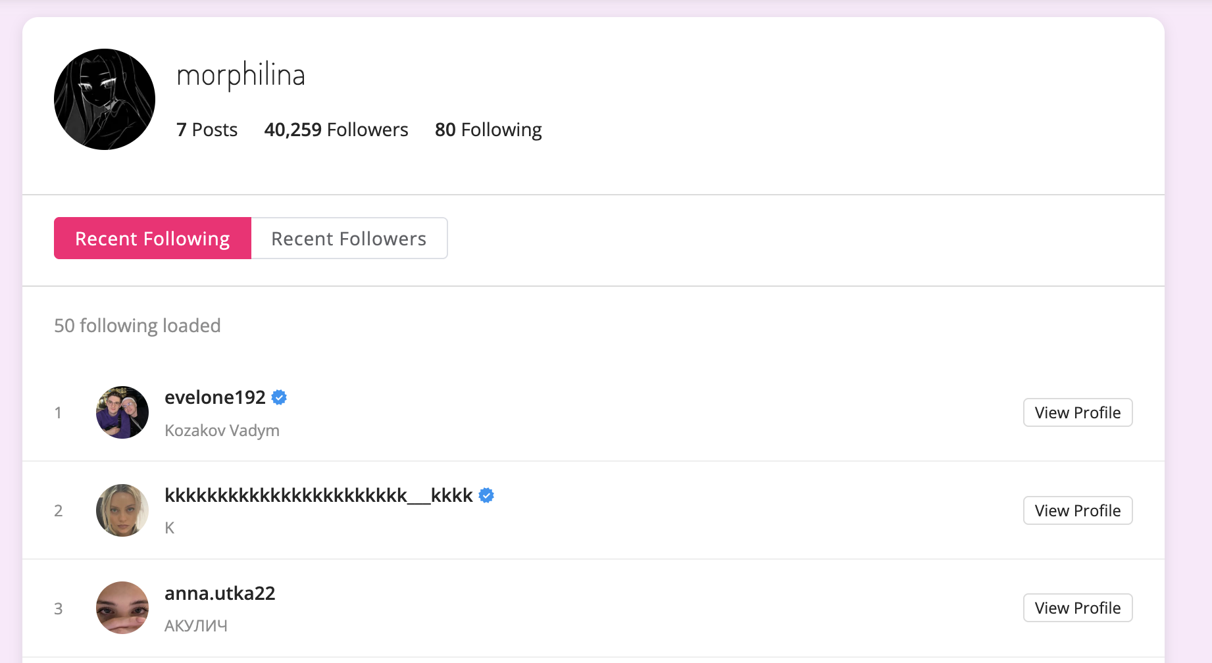Open the anna.utka22 username link
Viewport: 1212px width, 663px height.
pos(220,593)
